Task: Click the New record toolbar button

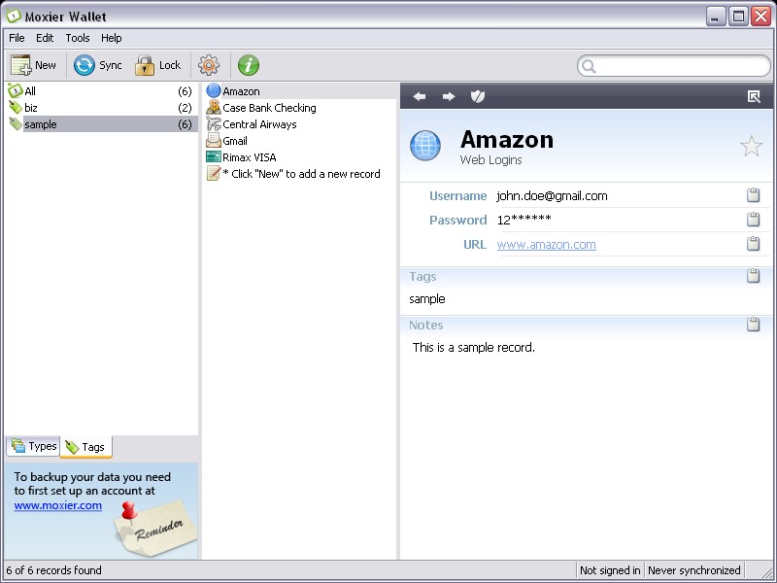Action: pyautogui.click(x=34, y=65)
